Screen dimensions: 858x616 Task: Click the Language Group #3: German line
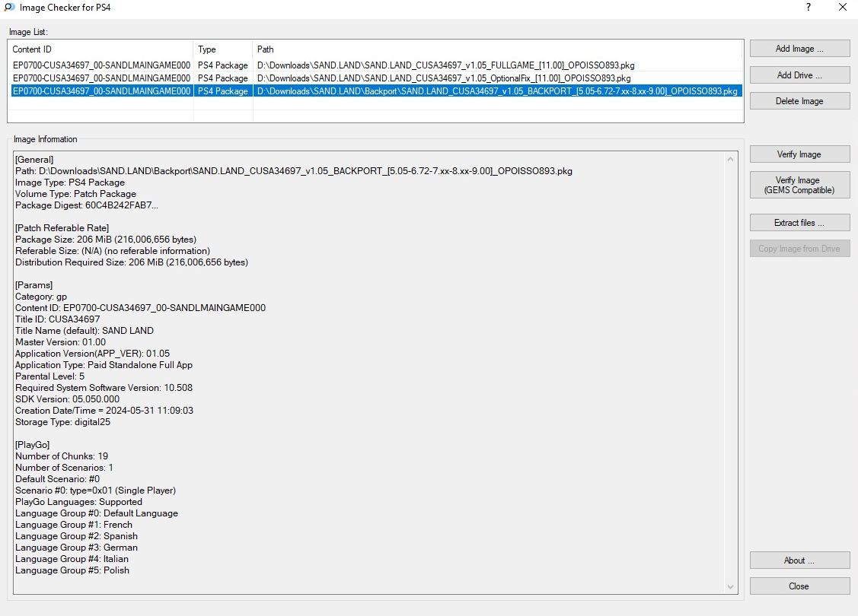click(x=77, y=547)
